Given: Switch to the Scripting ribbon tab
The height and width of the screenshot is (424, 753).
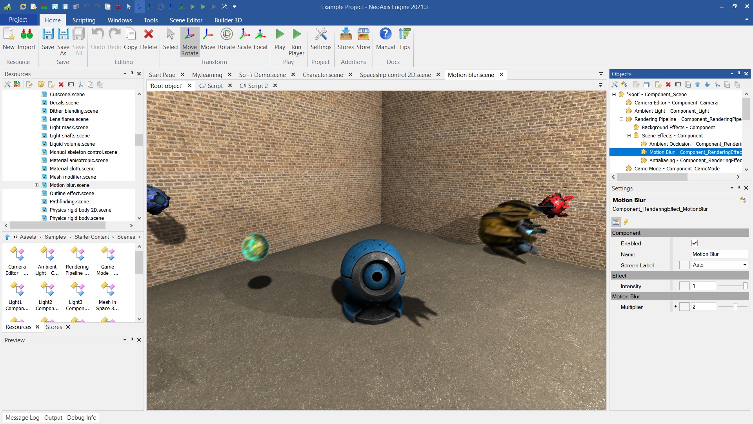Looking at the screenshot, I should coord(84,20).
